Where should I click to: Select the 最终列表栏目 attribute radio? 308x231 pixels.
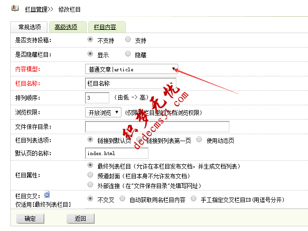pos(90,165)
